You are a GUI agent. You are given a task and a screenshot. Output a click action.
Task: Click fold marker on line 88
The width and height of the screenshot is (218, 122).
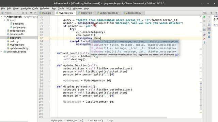click(49, 53)
